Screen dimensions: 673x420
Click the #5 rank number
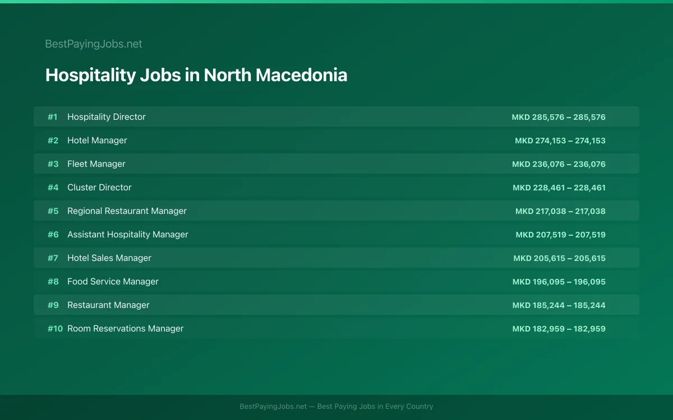(53, 211)
